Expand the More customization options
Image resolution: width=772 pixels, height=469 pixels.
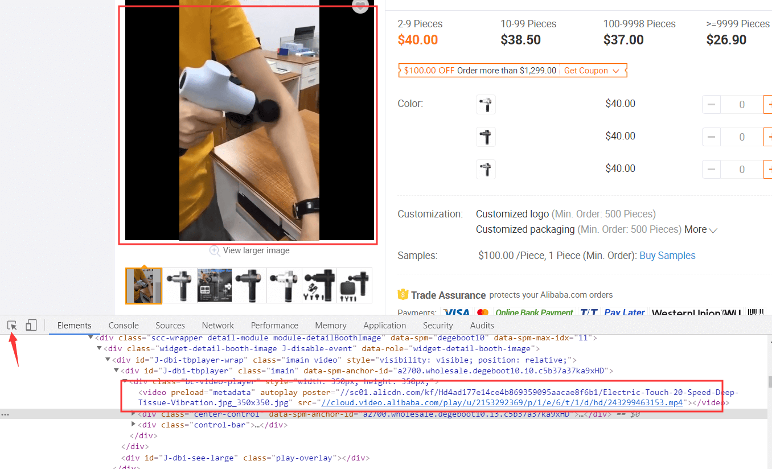click(x=701, y=229)
